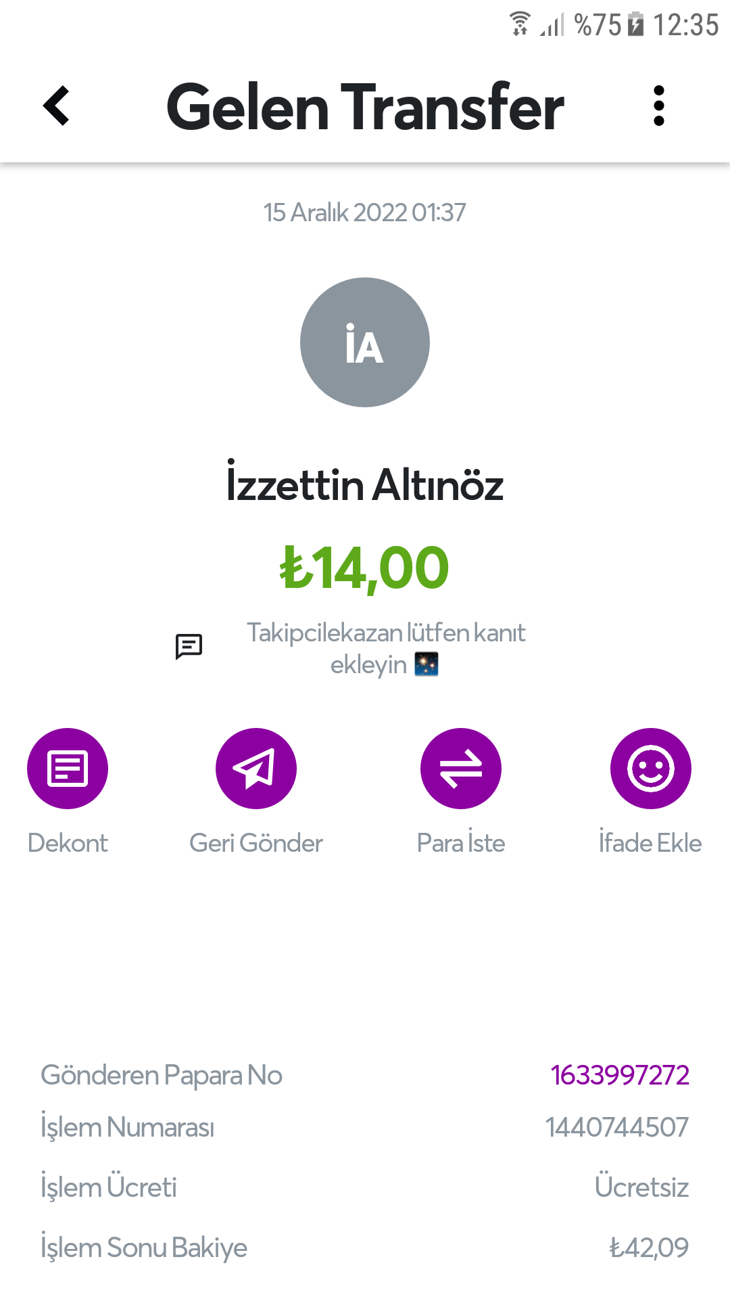
Task: Open the Dekont receipt icon
Action: tap(68, 769)
